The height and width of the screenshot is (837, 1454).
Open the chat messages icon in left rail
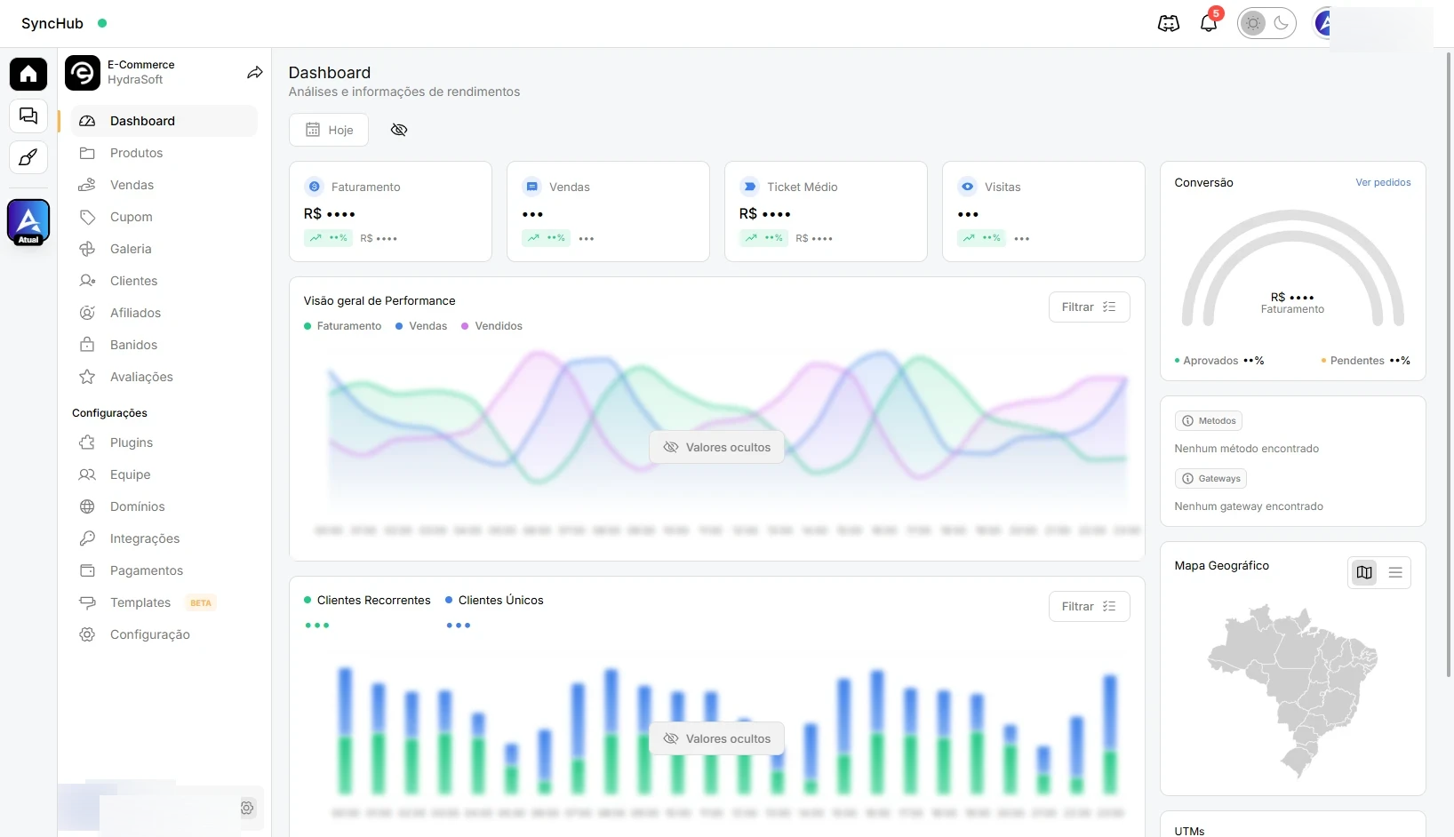point(28,116)
